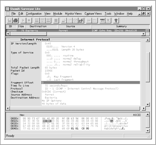Select the Destination Address label
The image size is (156, 145).
coord(25,97)
